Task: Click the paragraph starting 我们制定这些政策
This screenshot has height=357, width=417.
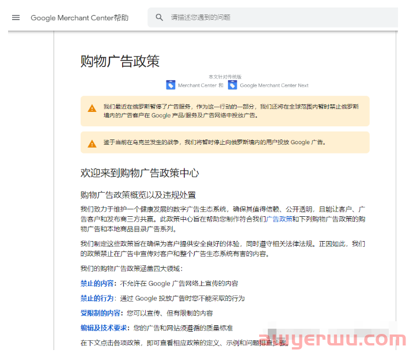Action: (x=223, y=249)
